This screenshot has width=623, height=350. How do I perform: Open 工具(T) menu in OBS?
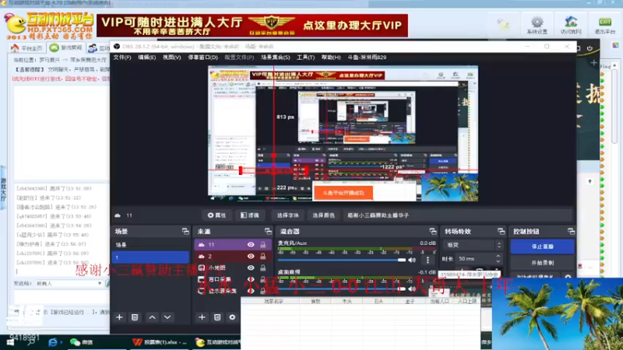(305, 58)
